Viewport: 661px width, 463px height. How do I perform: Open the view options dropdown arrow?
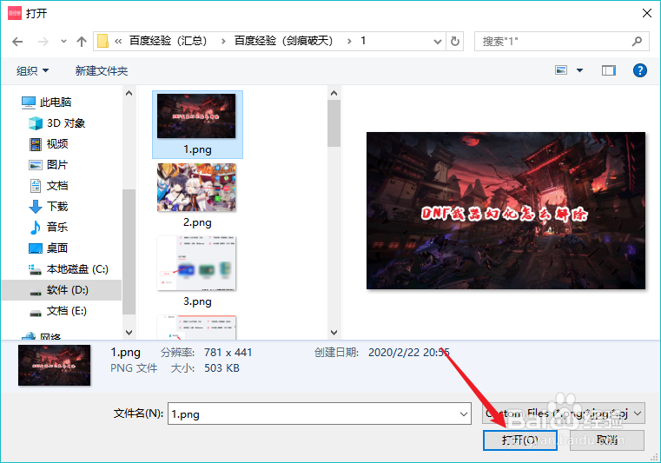579,70
